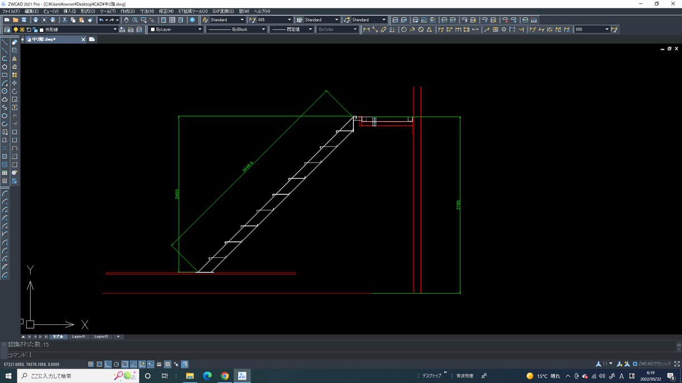Click the Windows taskbar search box
The image size is (682, 383).
point(78,376)
